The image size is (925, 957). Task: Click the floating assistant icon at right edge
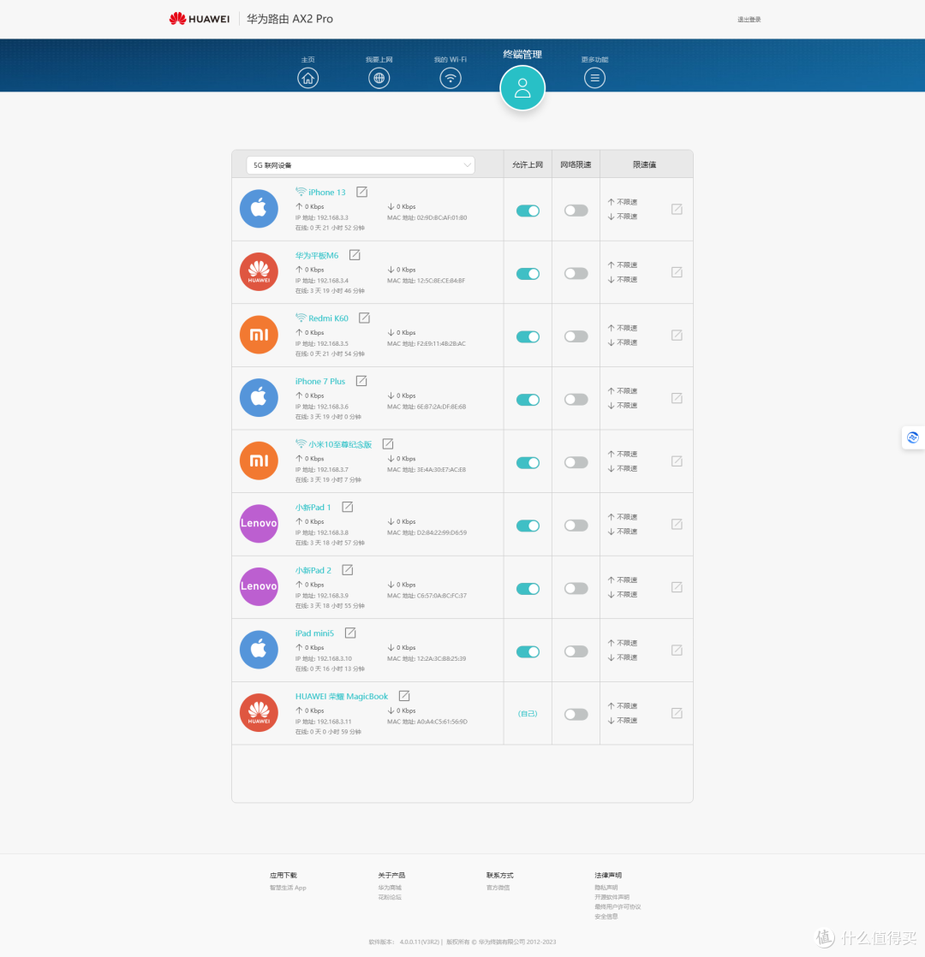913,437
